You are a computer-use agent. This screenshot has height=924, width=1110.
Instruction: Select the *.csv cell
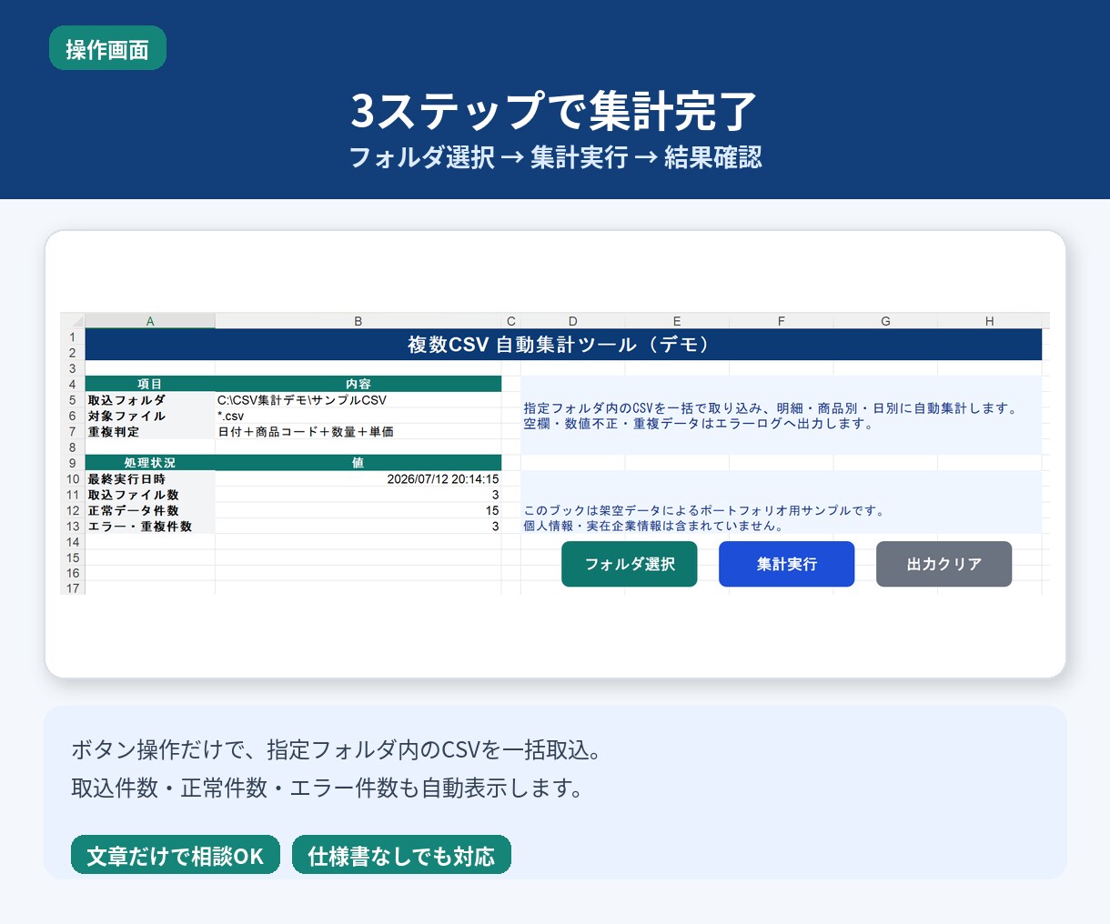tap(358, 416)
